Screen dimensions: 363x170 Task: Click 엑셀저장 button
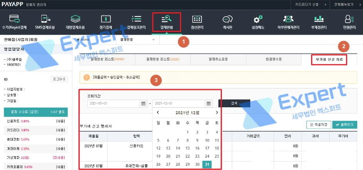point(319,125)
